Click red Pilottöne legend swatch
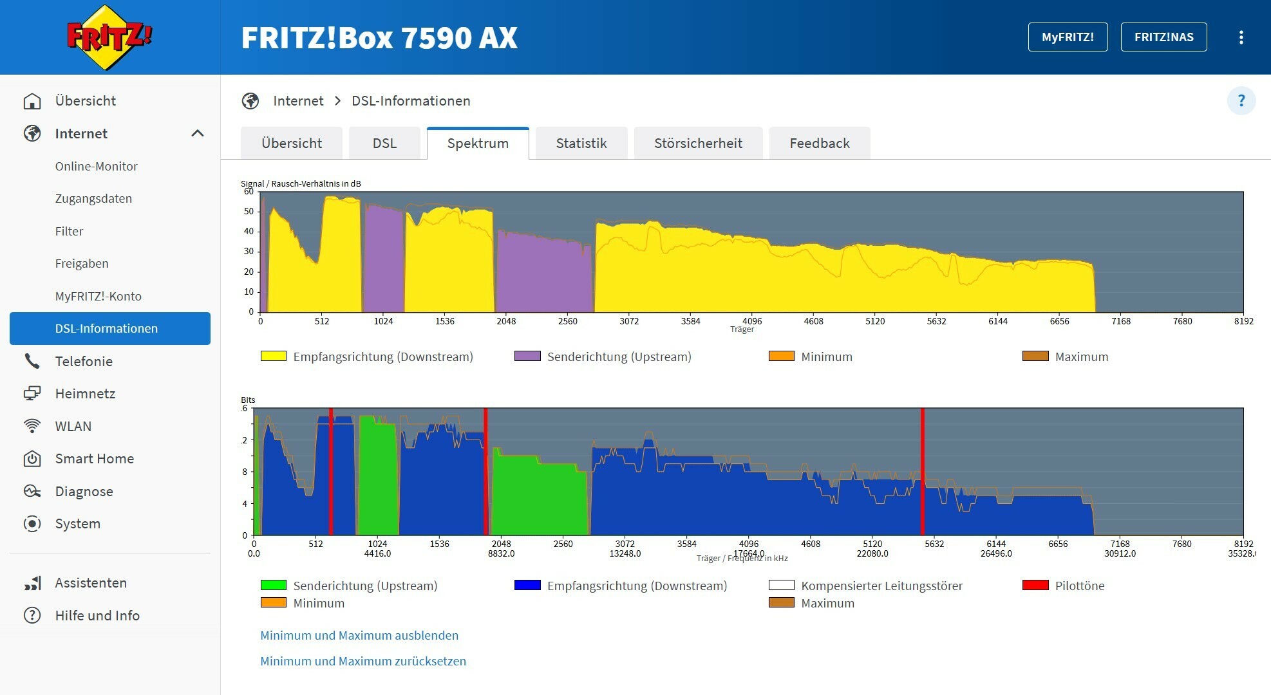The width and height of the screenshot is (1271, 695). (x=1035, y=585)
